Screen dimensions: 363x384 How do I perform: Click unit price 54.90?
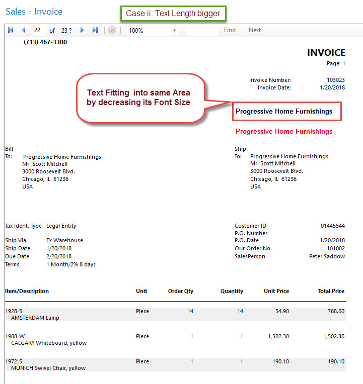(x=282, y=311)
